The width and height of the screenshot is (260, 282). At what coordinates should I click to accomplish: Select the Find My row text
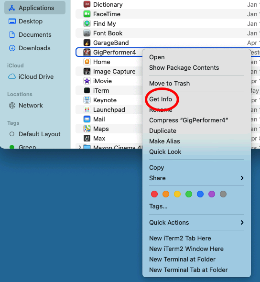pos(105,24)
